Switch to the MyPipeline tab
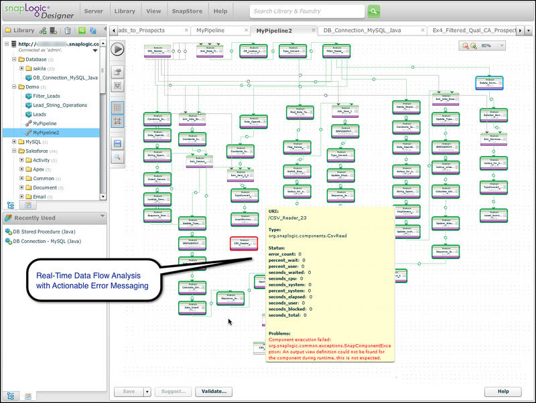The height and width of the screenshot is (403, 536). coord(210,30)
